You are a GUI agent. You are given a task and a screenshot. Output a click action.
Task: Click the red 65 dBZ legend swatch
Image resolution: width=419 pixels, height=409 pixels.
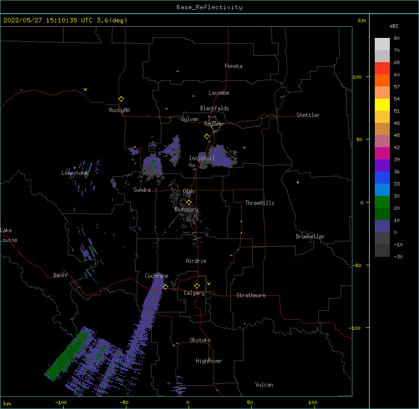(x=382, y=68)
